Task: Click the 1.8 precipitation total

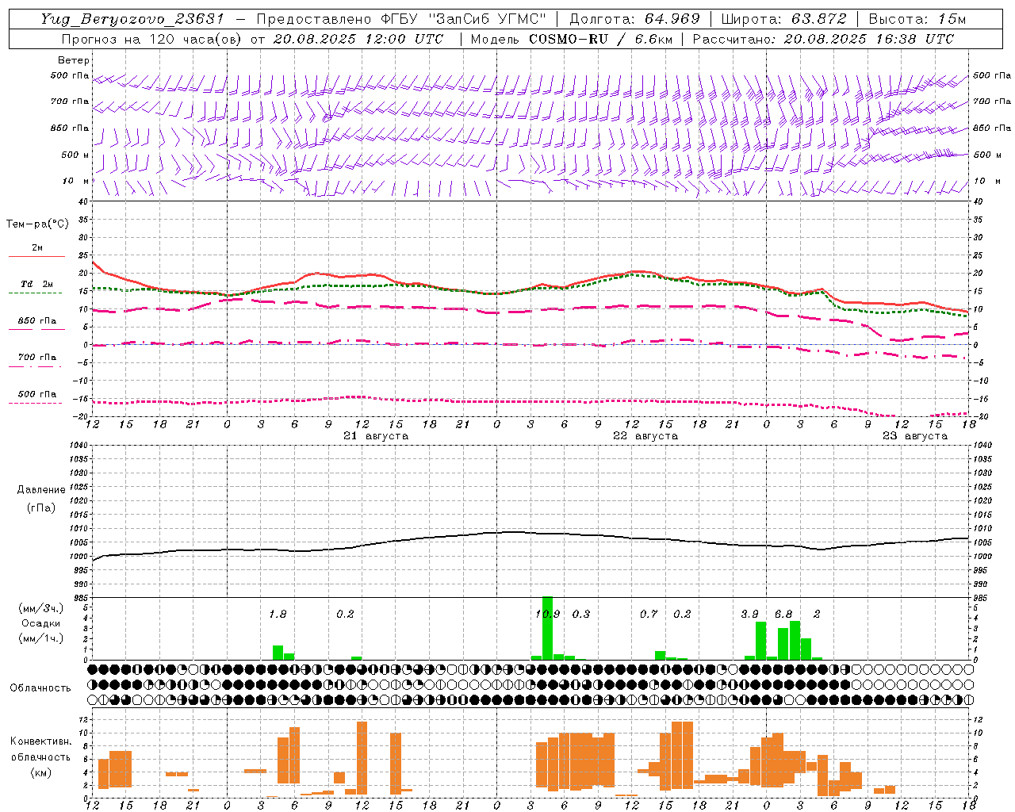Action: (278, 614)
